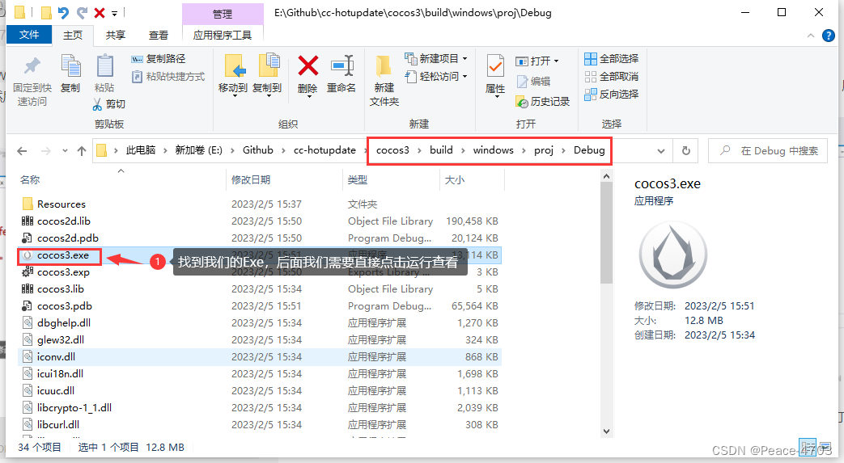Sort by Type (类型) column header

tap(391, 179)
